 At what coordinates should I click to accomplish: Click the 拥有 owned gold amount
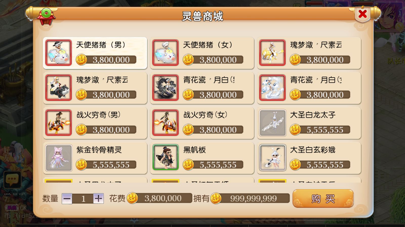point(253,198)
